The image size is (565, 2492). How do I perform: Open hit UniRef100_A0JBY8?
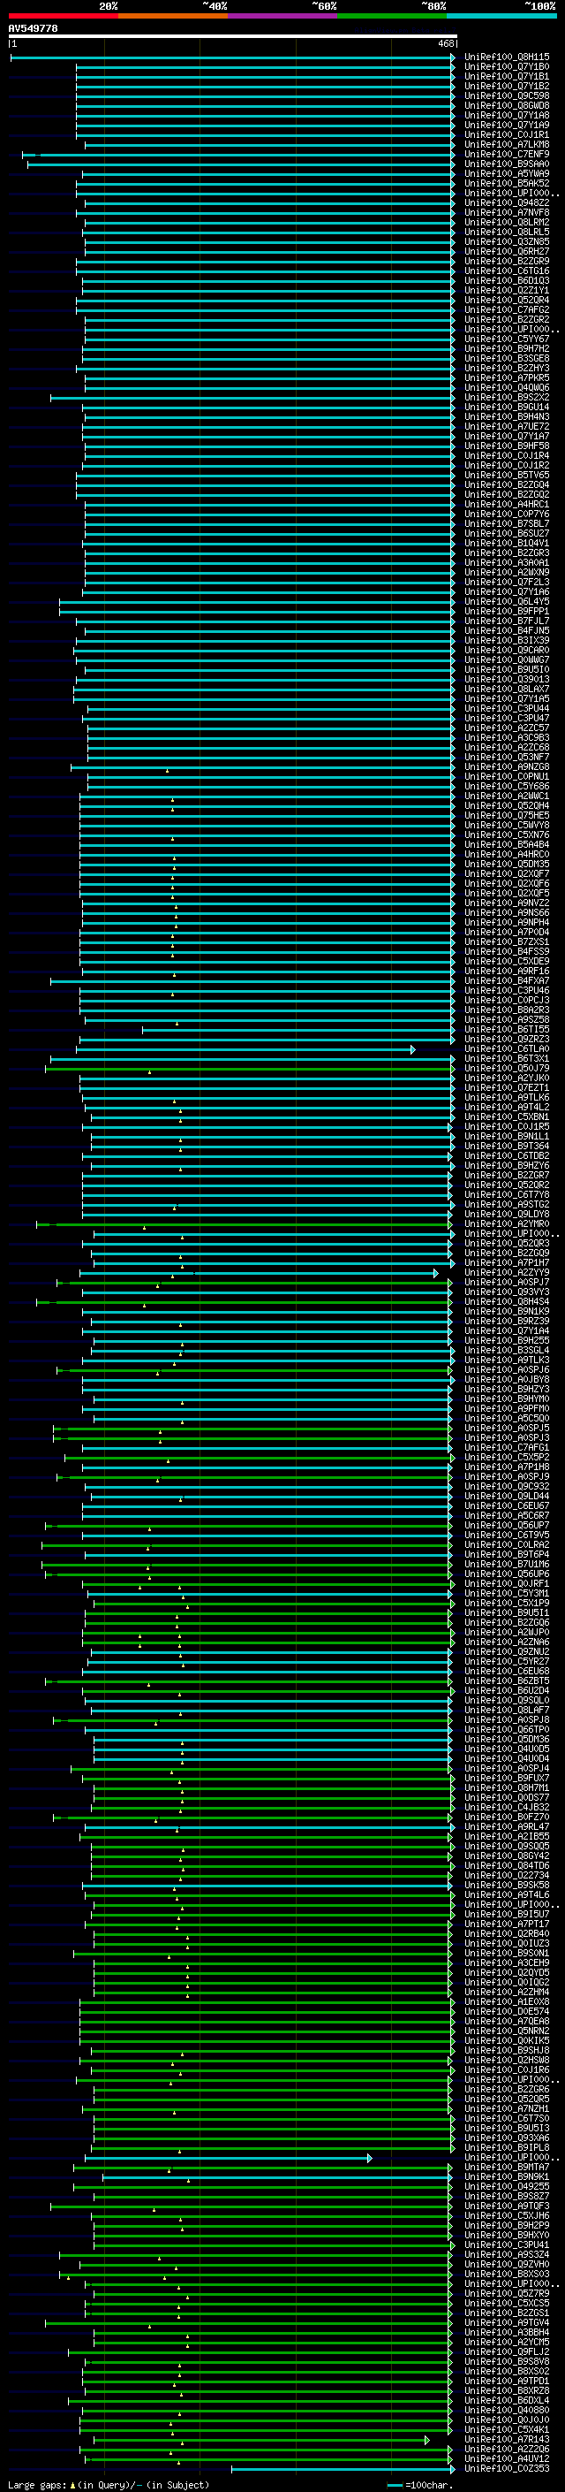tap(507, 1380)
